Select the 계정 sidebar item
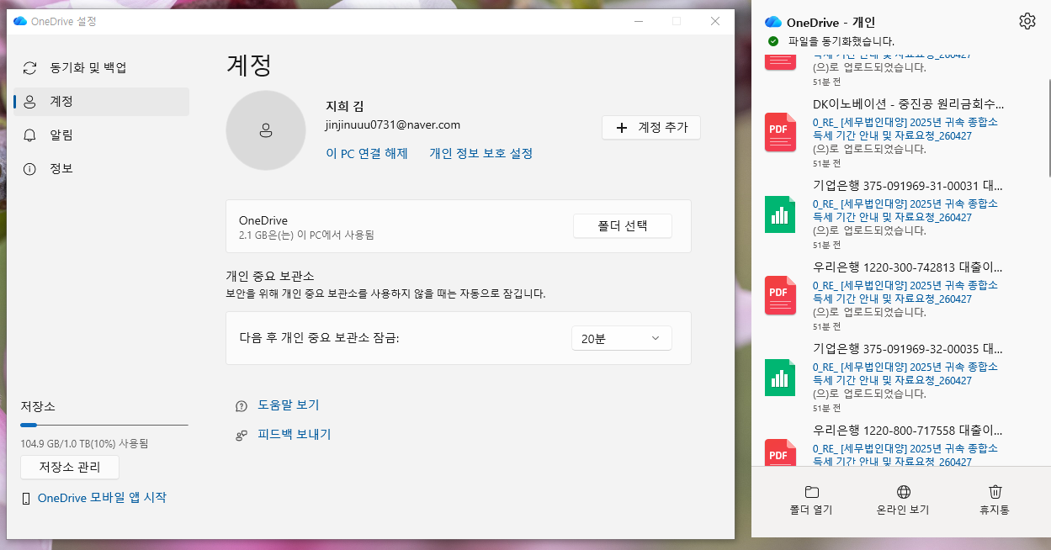1051x550 pixels. point(101,102)
